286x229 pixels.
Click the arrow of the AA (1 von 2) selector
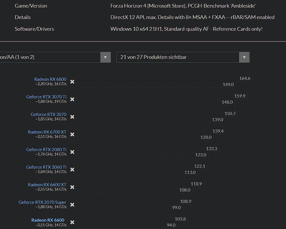click(x=105, y=57)
